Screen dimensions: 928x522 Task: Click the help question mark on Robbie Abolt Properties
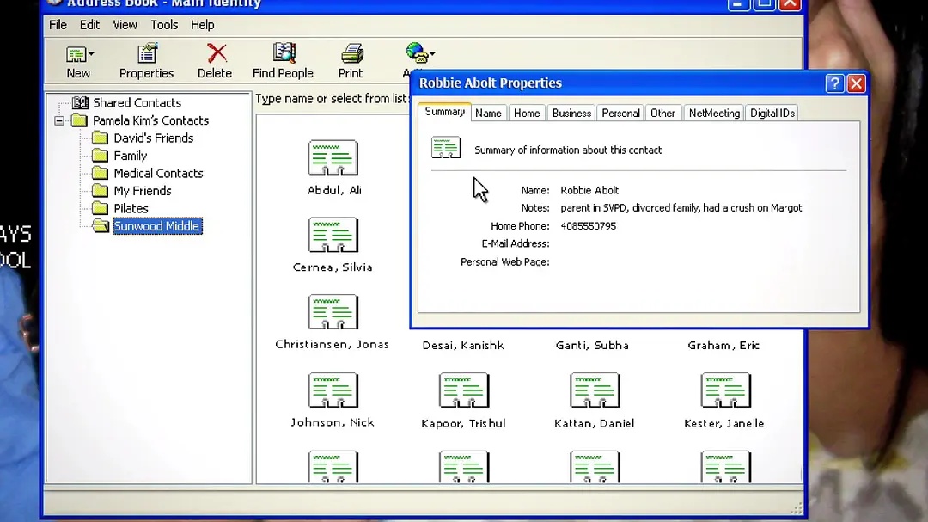[x=834, y=83]
